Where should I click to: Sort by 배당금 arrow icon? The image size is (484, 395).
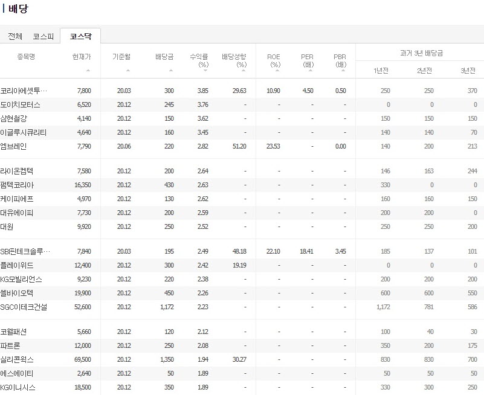[171, 71]
